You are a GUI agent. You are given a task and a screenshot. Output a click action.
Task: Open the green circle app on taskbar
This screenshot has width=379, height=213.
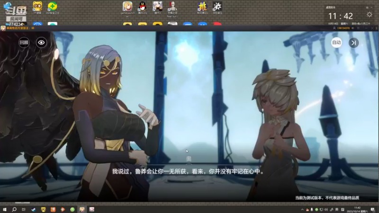point(72,210)
